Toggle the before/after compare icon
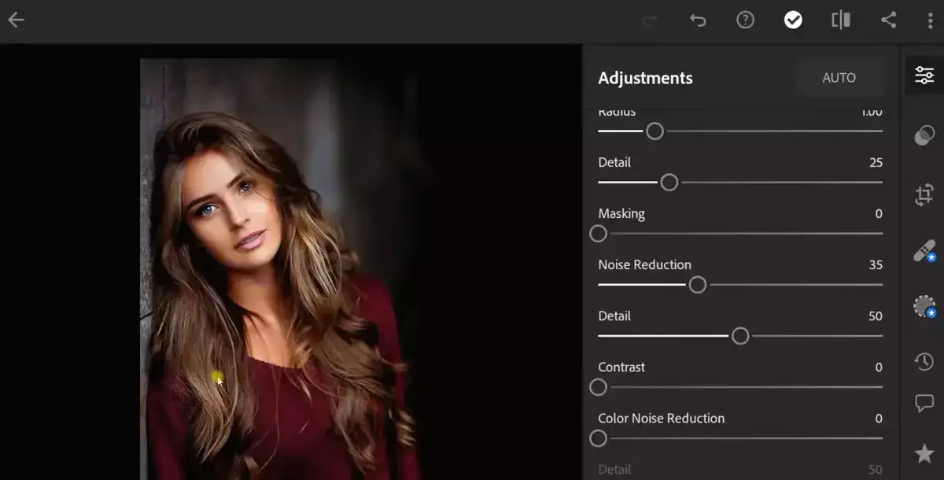The image size is (944, 480). tap(840, 20)
